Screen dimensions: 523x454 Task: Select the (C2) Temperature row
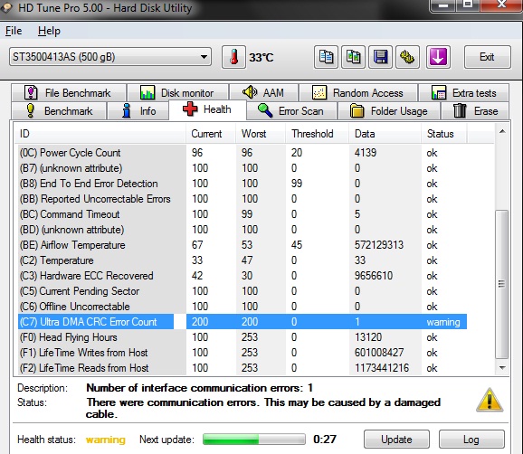(242, 260)
